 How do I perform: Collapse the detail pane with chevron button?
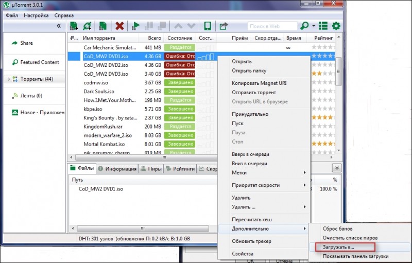tap(337, 168)
